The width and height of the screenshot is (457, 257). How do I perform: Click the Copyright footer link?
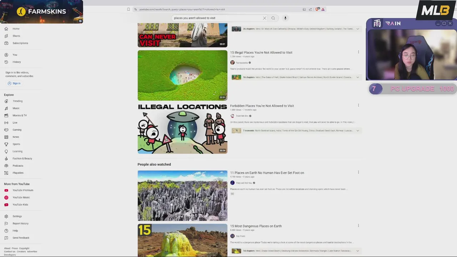24,248
